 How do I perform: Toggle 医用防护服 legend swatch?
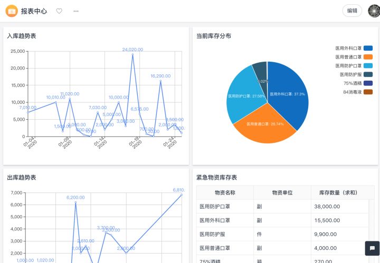[368, 74]
